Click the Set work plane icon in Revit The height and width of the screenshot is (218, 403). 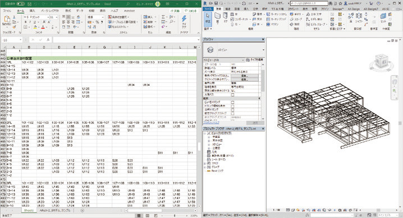[383, 17]
